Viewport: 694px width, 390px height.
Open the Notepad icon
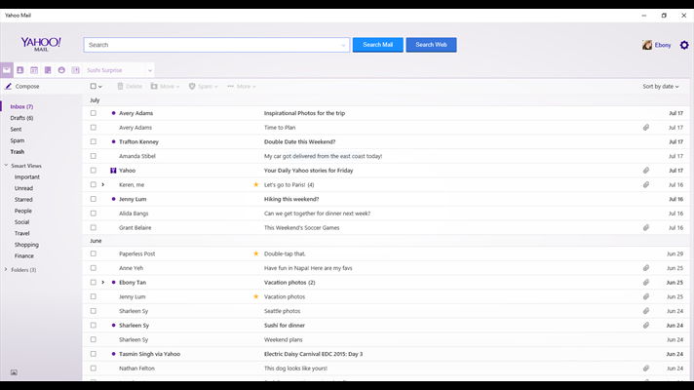pos(48,70)
